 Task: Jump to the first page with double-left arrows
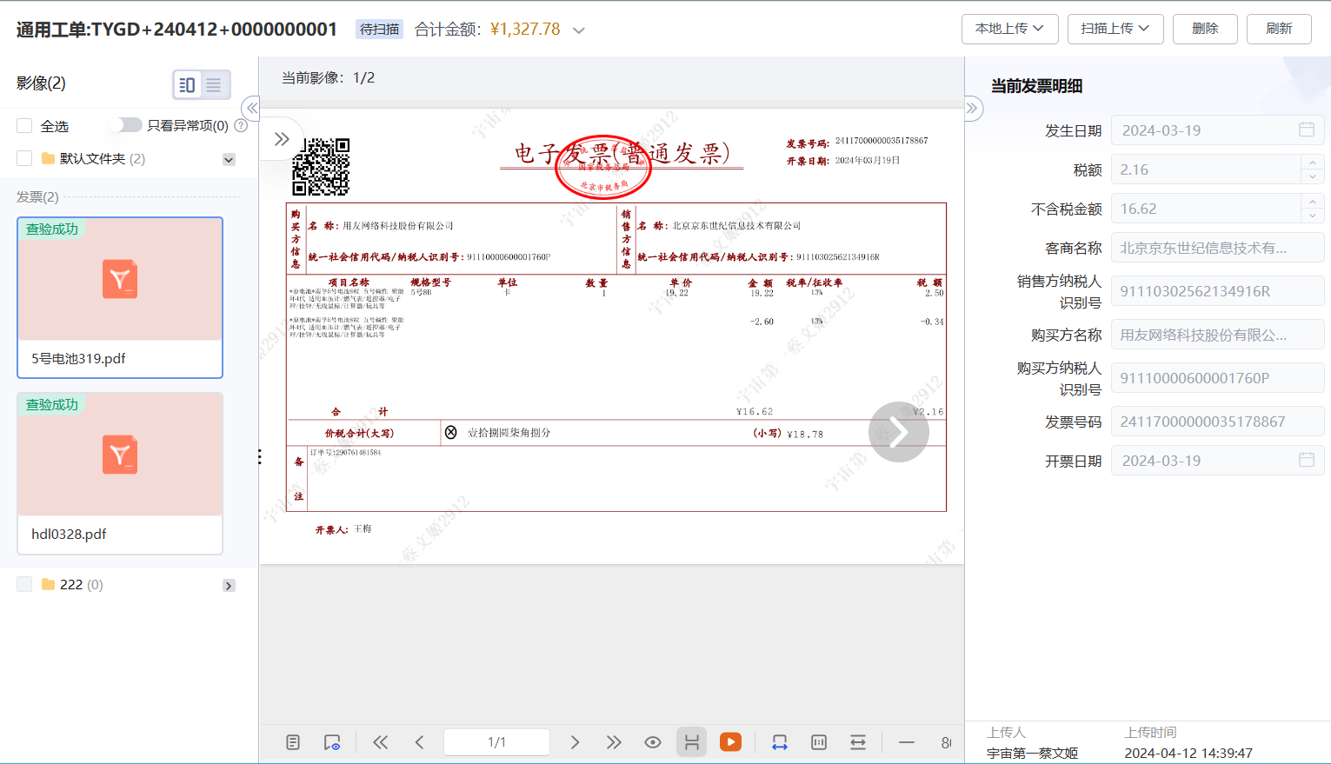(380, 742)
